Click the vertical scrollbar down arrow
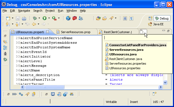174x107 pixels. pyautogui.click(x=165, y=82)
